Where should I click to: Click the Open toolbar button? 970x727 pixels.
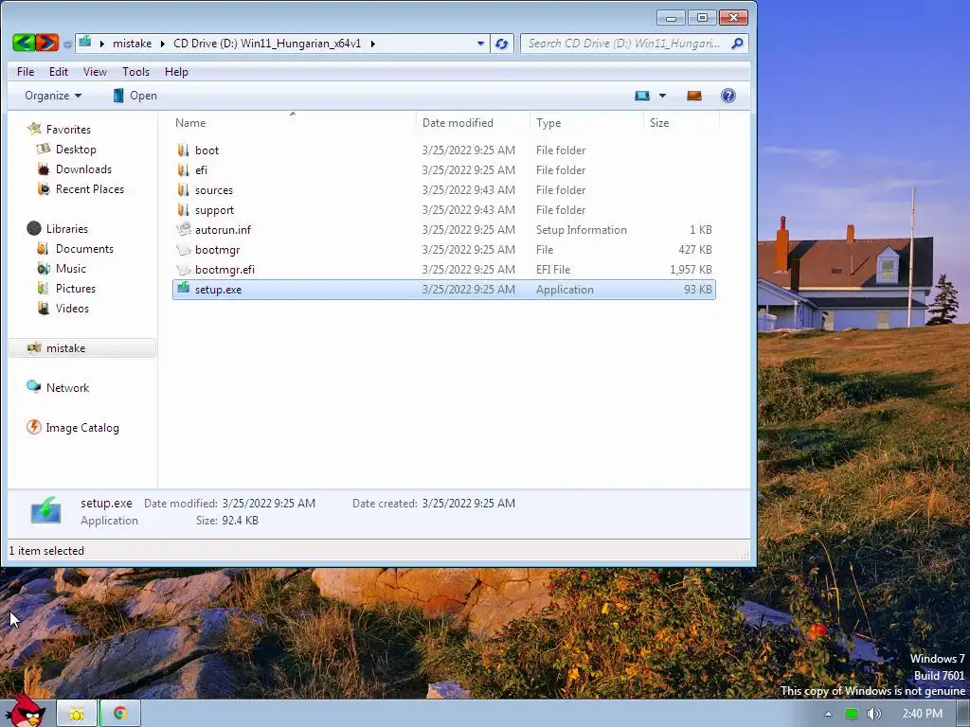[135, 96]
